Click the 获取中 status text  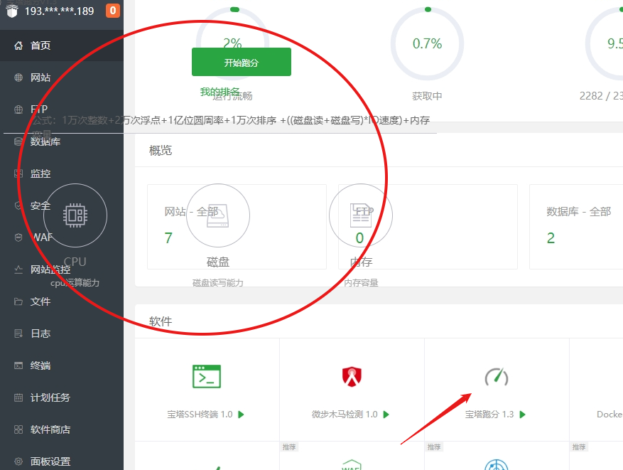427,96
